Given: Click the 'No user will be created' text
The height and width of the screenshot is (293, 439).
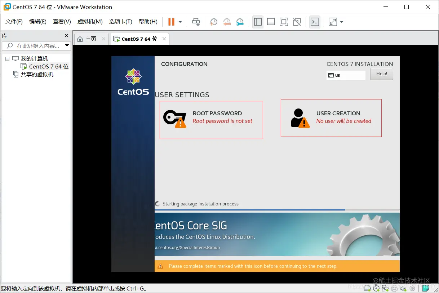Looking at the screenshot, I should pos(344,121).
